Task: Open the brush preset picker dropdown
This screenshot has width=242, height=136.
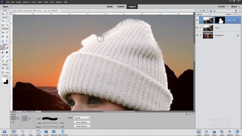Action: (59, 119)
